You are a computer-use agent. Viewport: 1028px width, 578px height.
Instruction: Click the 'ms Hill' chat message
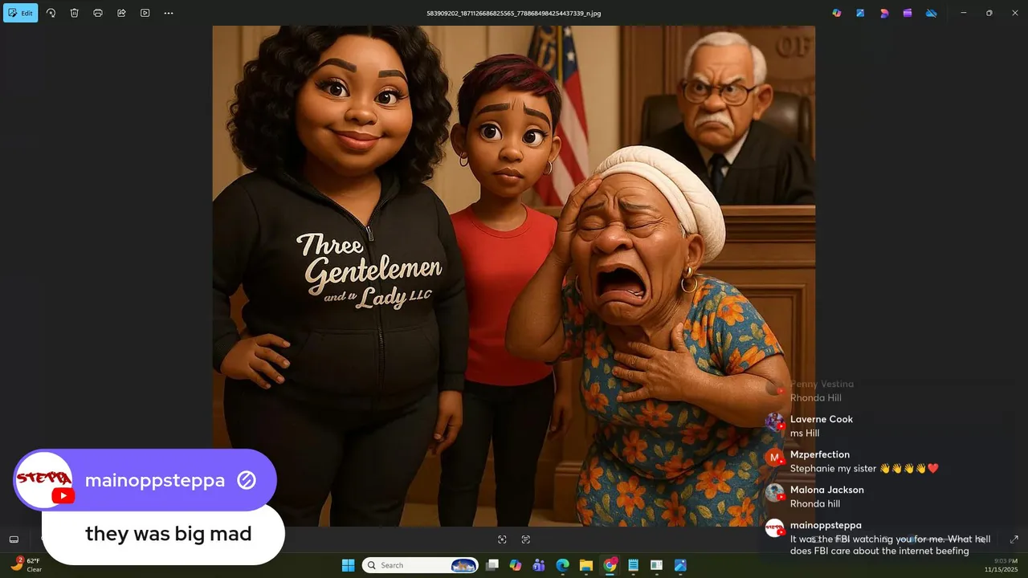(805, 433)
